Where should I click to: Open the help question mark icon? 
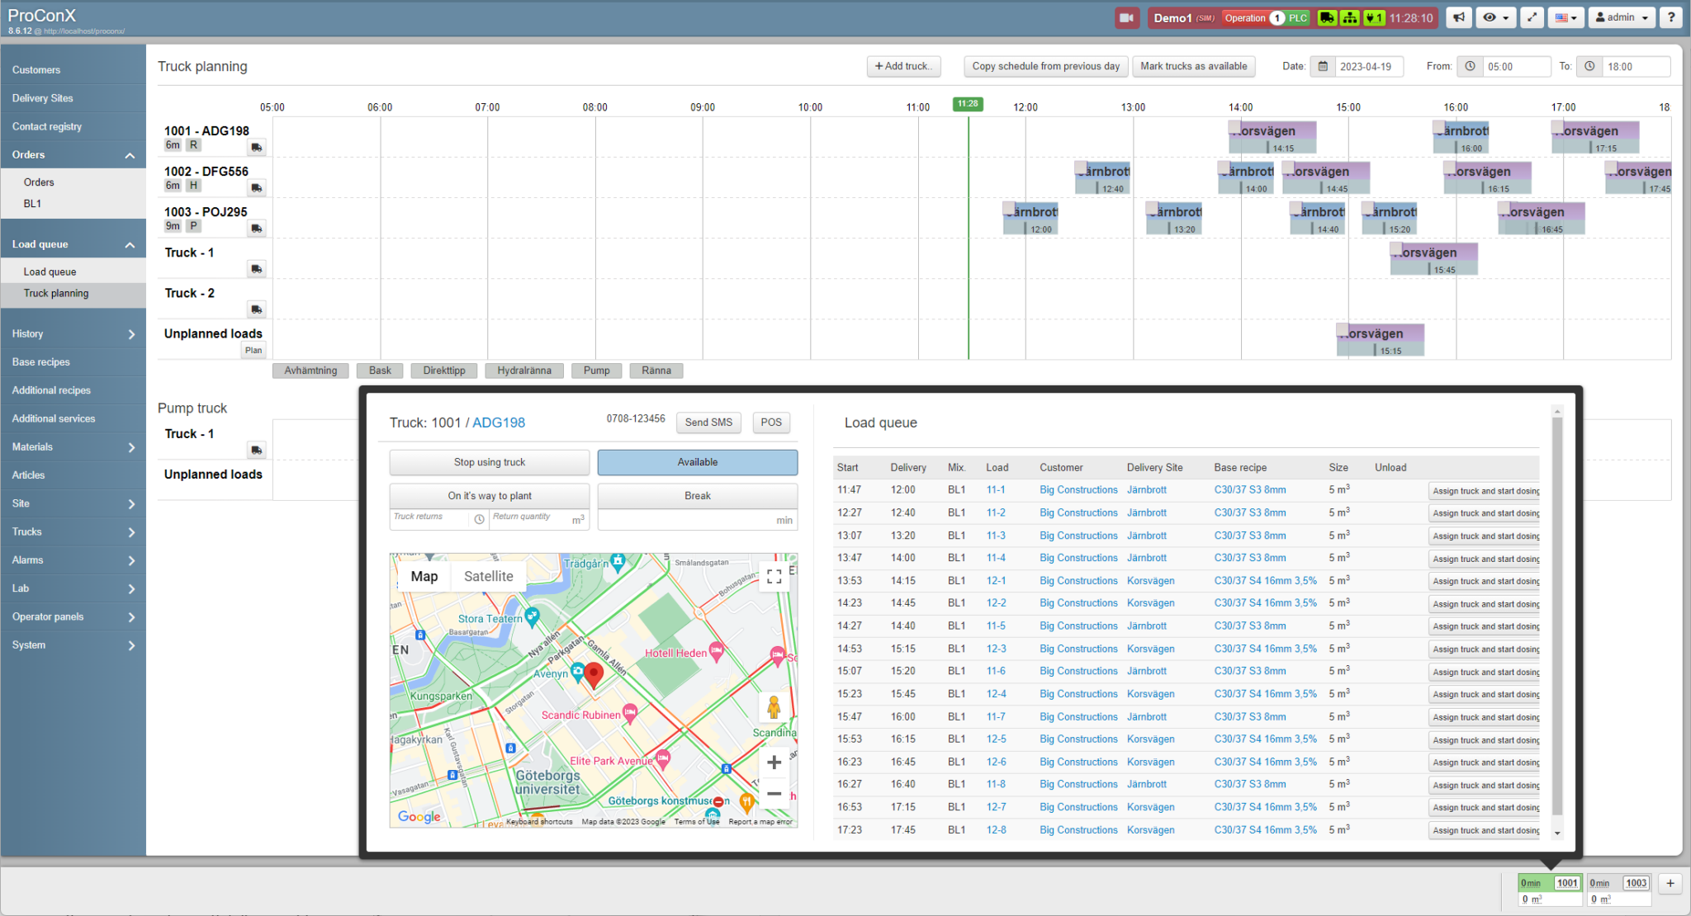[1670, 17]
